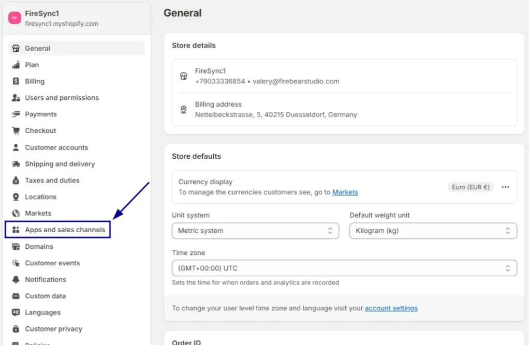
Task: Click the Customer privacy lock icon
Action: click(16, 329)
